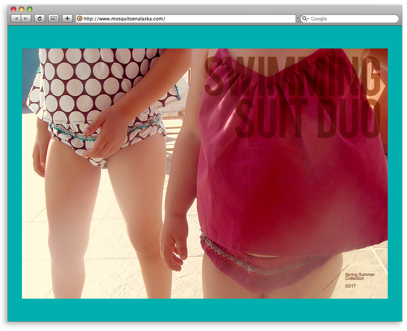The width and height of the screenshot is (407, 331).
Task: Open the "Spring Summer Collection" label
Action: click(359, 276)
